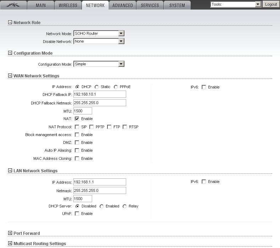Expand the Port Forward section
The height and width of the screenshot is (248, 280).
(x=10, y=233)
